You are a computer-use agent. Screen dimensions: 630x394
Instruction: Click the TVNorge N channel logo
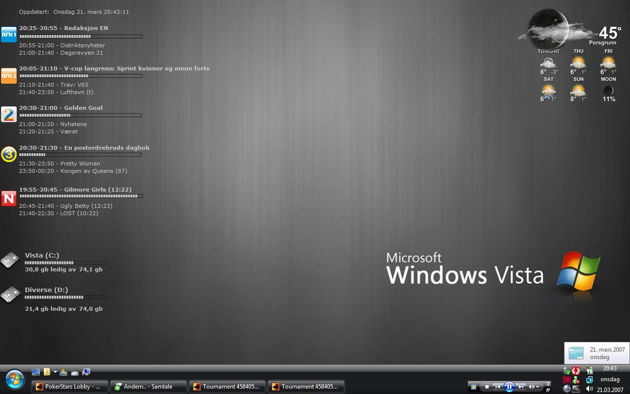click(9, 198)
